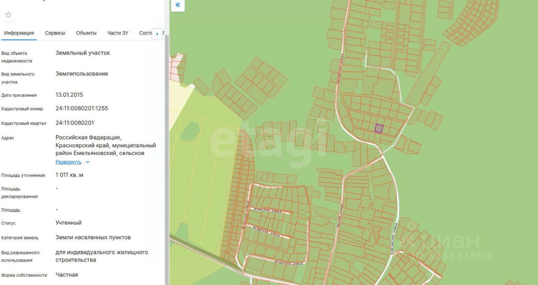Click the ownership value Частная
This screenshot has width=538, height=285.
click(x=67, y=275)
